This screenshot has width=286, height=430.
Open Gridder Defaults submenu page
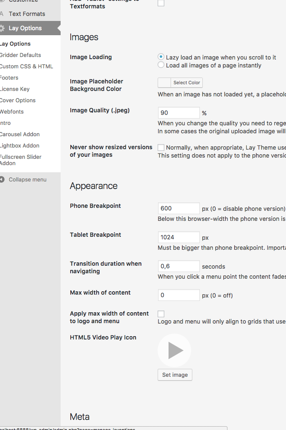tap(20, 55)
